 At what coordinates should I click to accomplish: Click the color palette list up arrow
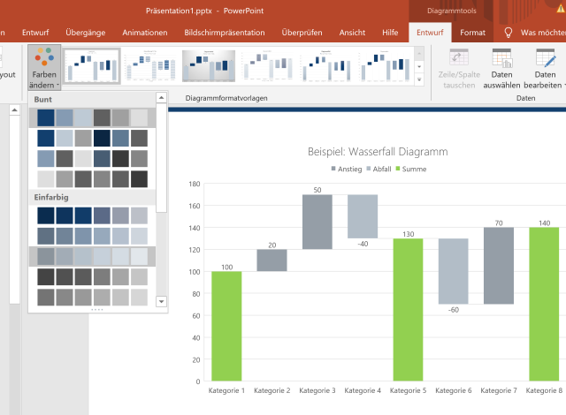161,98
